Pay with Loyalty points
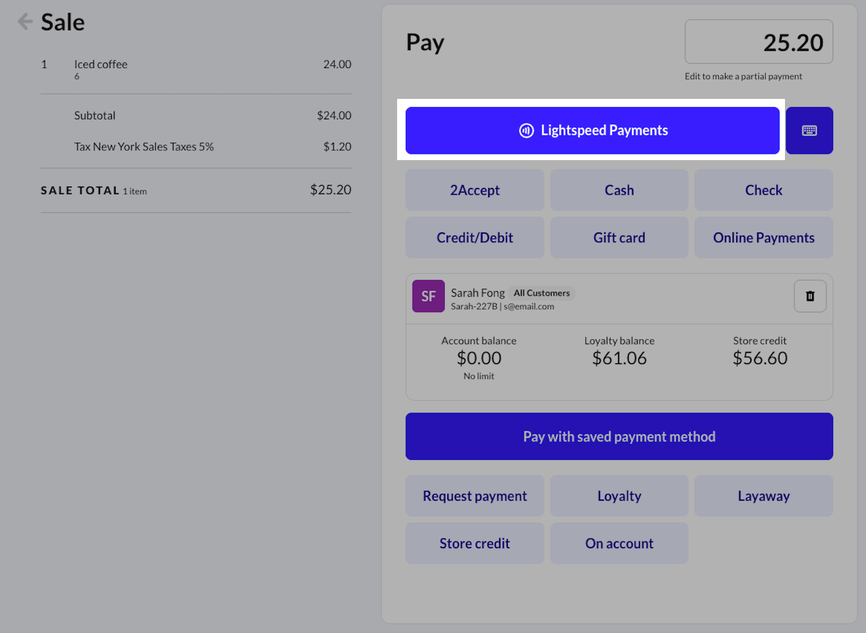The width and height of the screenshot is (866, 633). [619, 496]
